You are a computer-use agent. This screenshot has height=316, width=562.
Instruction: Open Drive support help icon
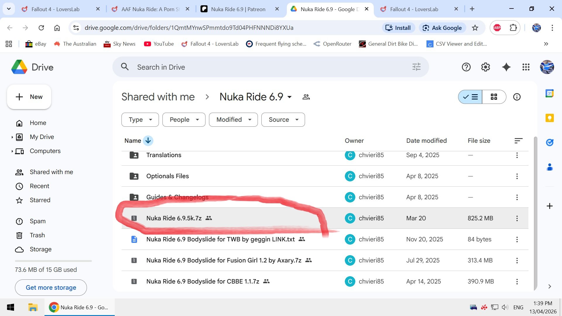(466, 67)
